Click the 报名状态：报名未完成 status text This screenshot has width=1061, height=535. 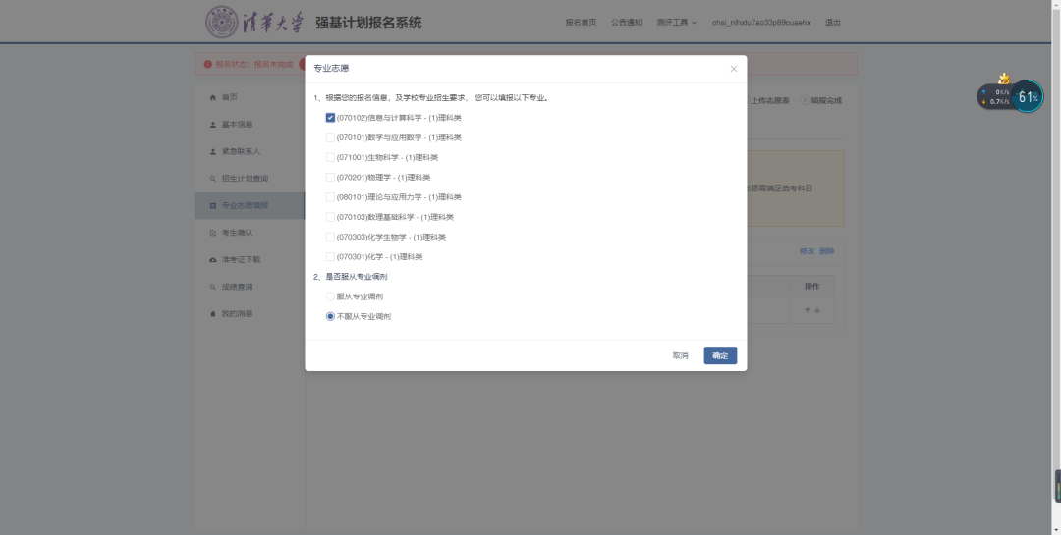(254, 64)
